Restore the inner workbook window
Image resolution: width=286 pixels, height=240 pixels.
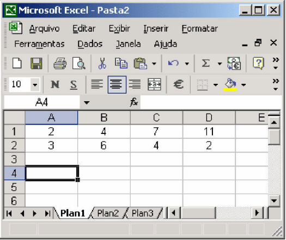point(258,43)
